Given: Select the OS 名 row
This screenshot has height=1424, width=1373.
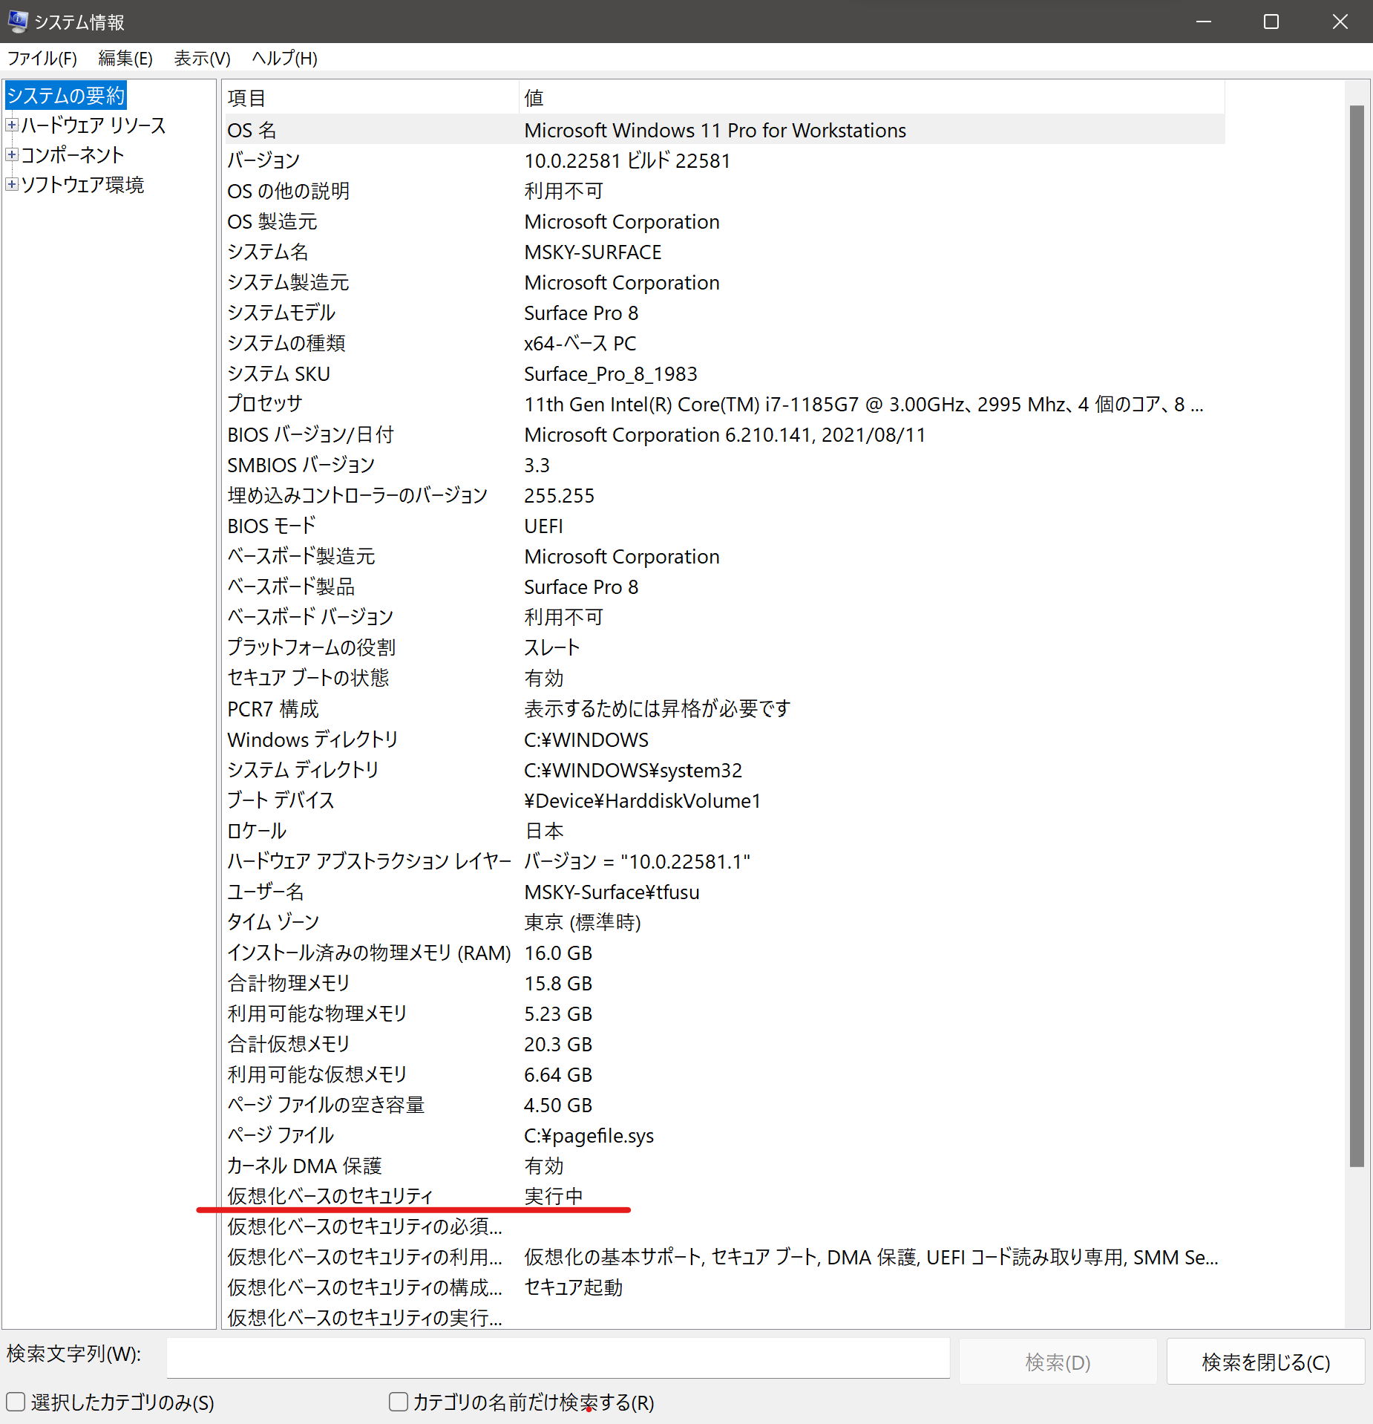Looking at the screenshot, I should (724, 130).
